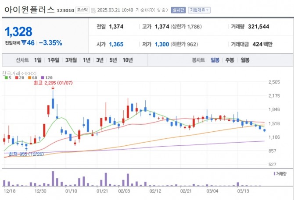Image resolution: width=294 pixels, height=200 pixels.
Task: Click the green 5-day moving average legend
Action: 8,78
